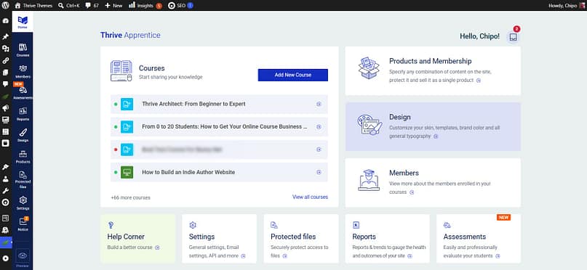587x270 pixels.
Task: Open the Assessments card marked NEW
Action: 479,239
